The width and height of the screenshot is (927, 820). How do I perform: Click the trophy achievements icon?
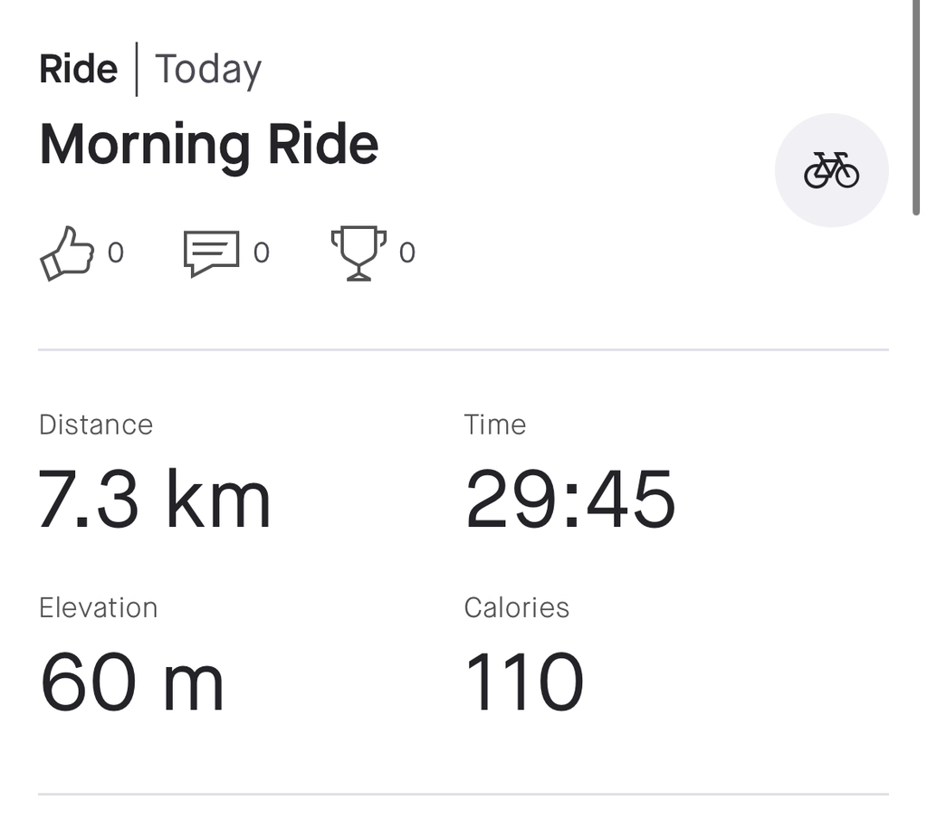[x=358, y=253]
